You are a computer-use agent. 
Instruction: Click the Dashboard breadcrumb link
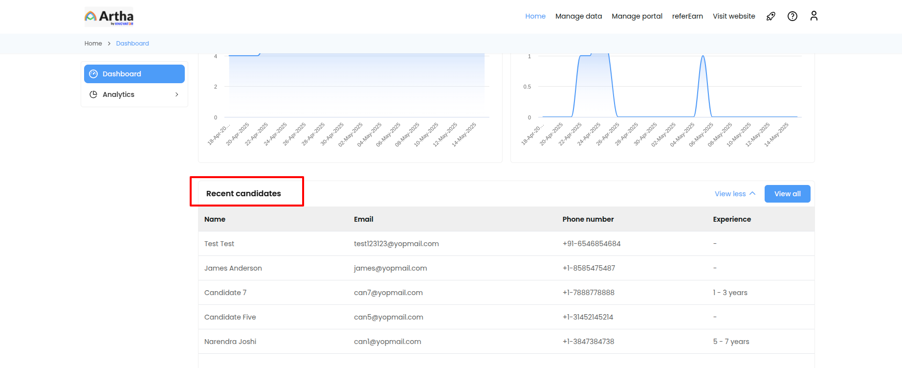(x=132, y=44)
